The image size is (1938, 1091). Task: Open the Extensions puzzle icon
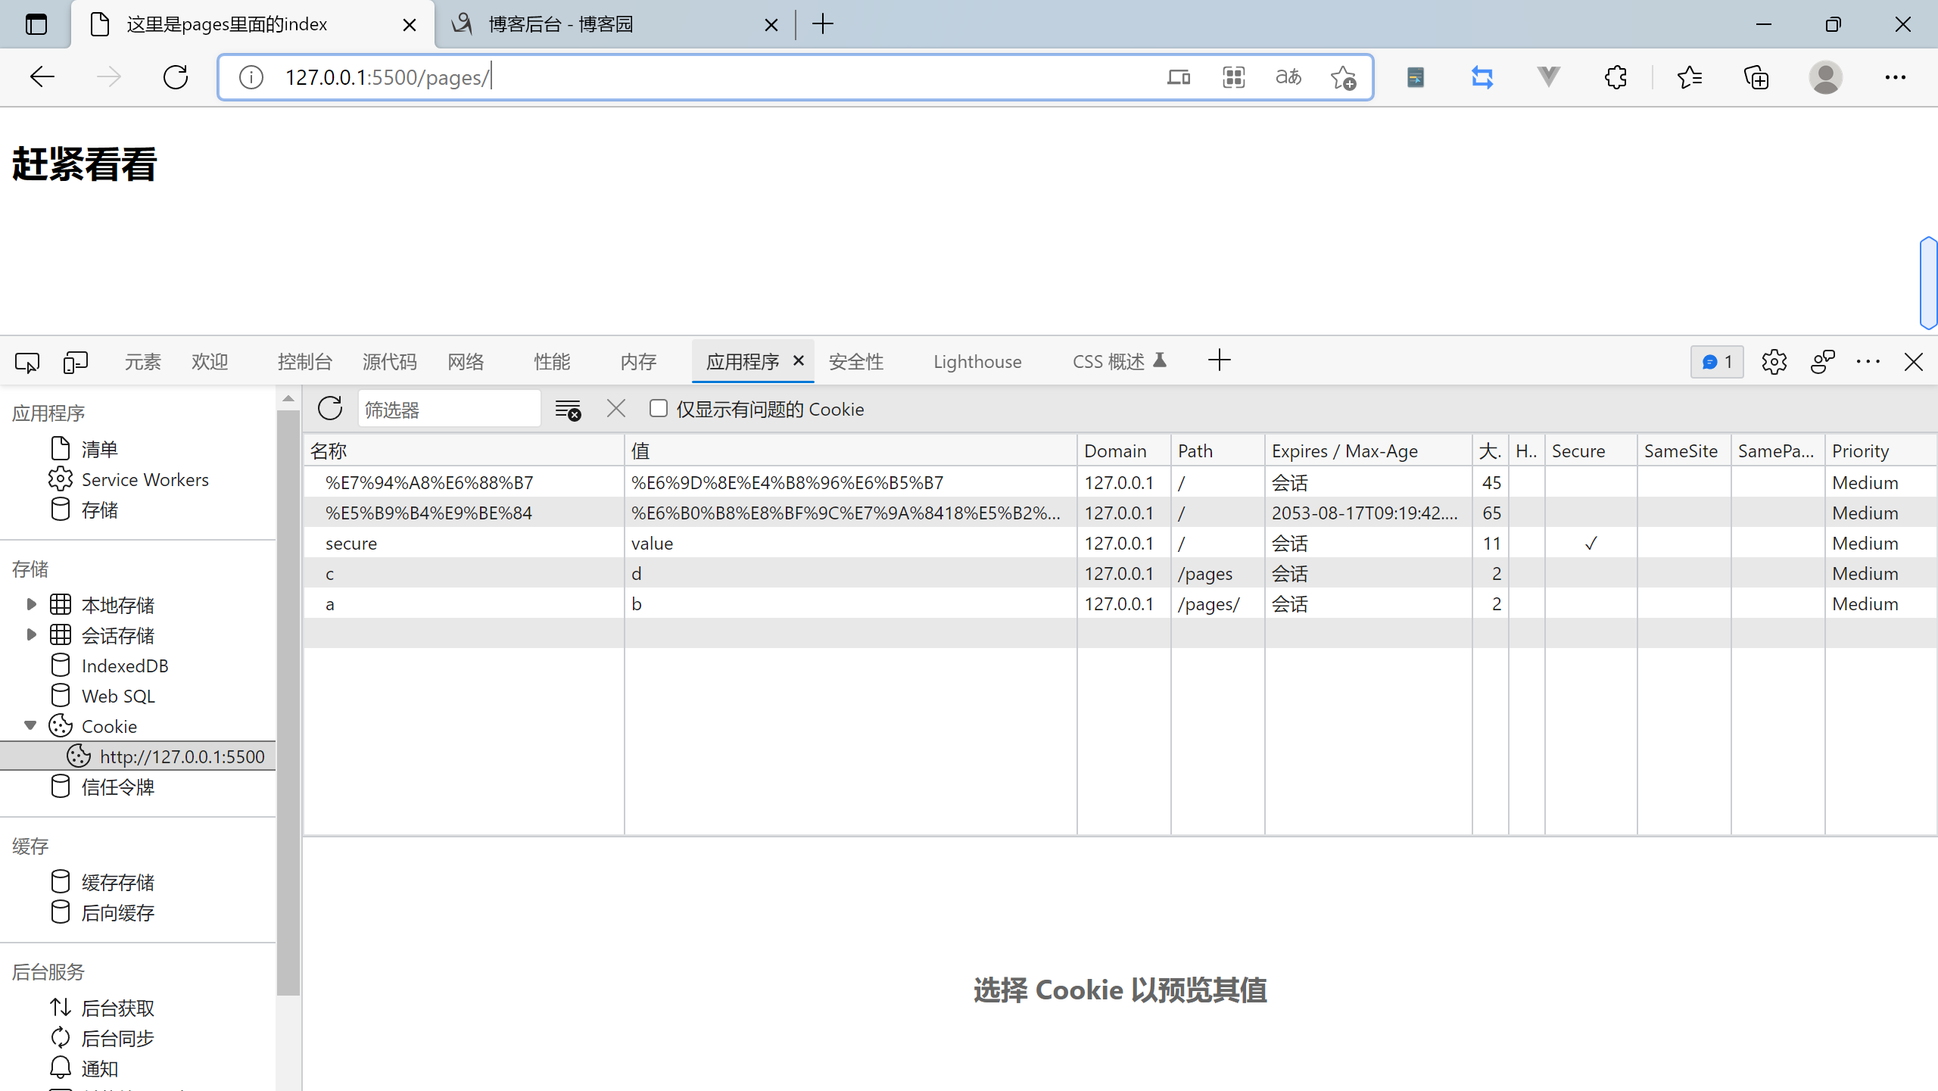pyautogui.click(x=1616, y=76)
